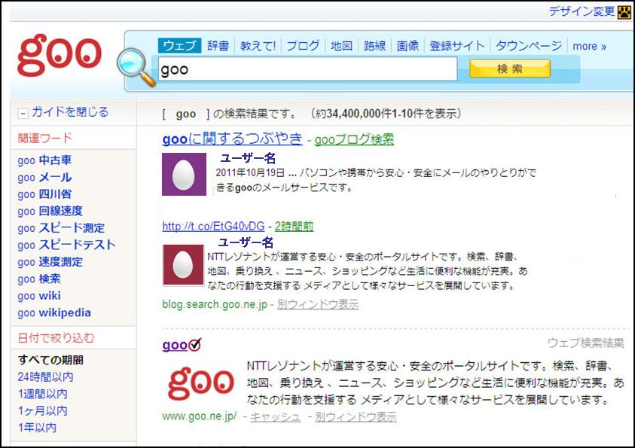Open gooブログ検索 link
This screenshot has width=635, height=448.
[x=354, y=139]
